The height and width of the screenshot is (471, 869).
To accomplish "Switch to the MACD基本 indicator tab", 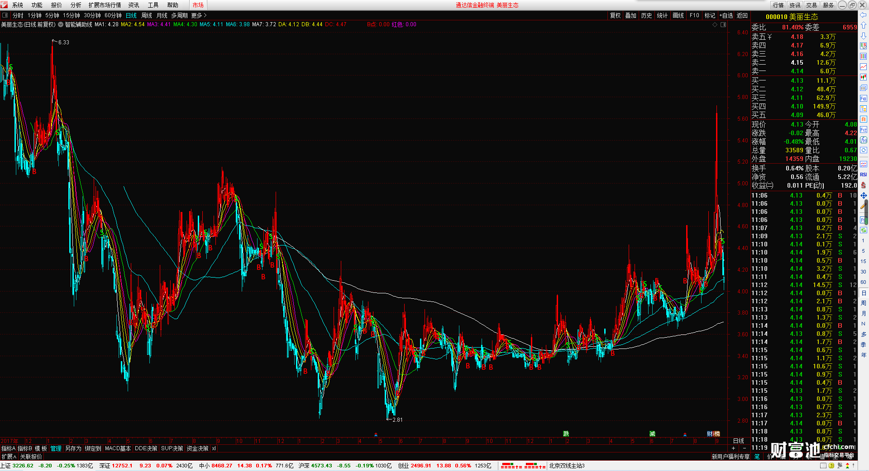I will click(x=118, y=448).
